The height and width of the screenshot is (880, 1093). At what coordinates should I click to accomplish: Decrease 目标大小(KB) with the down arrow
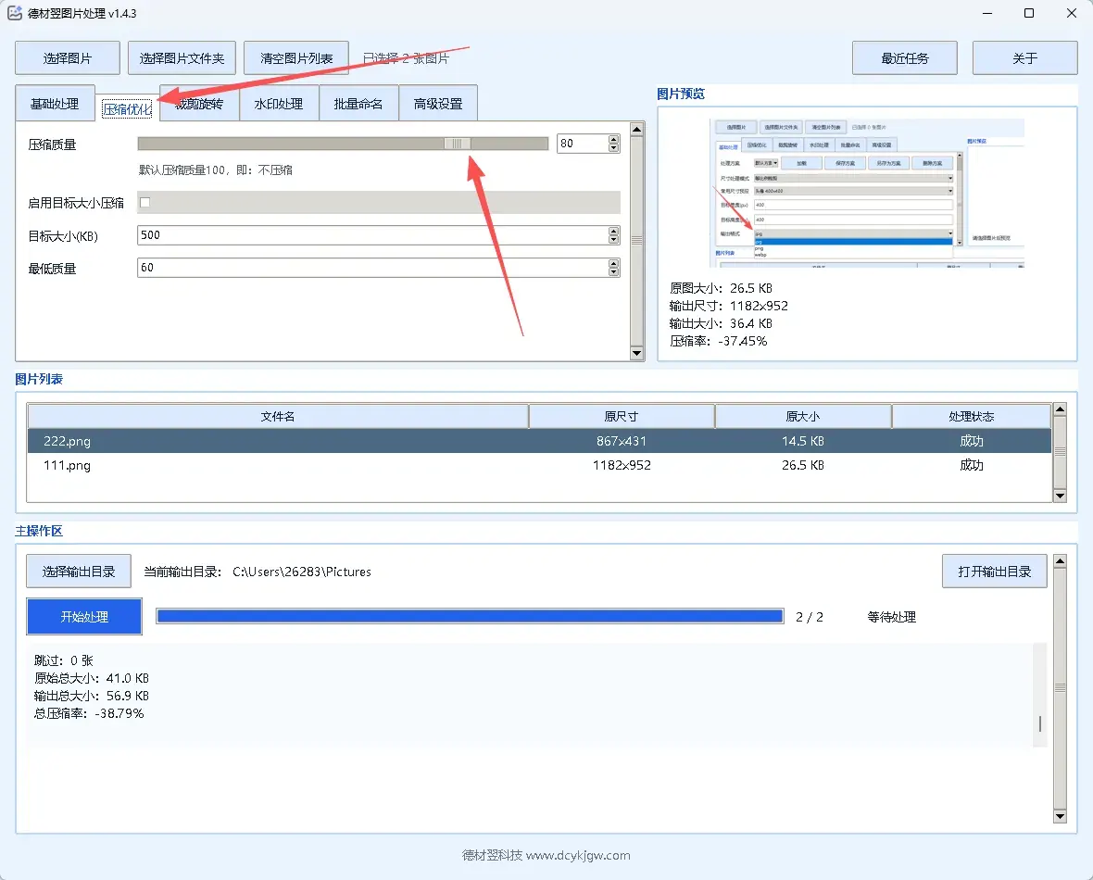coord(613,240)
